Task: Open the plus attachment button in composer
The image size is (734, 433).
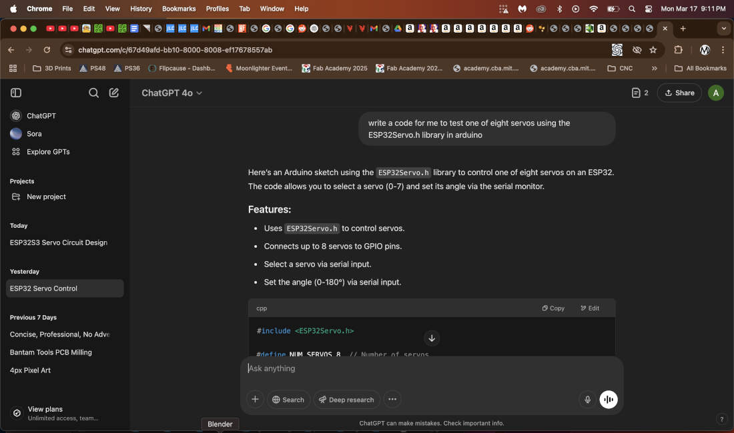Action: coord(255,400)
